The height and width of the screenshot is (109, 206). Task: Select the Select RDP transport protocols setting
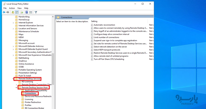click(107, 50)
